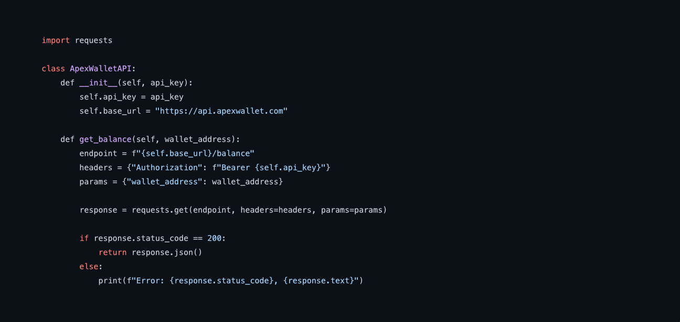Viewport: 680px width, 322px height.
Task: Click the headers=headers keyword argument
Action: coord(275,210)
